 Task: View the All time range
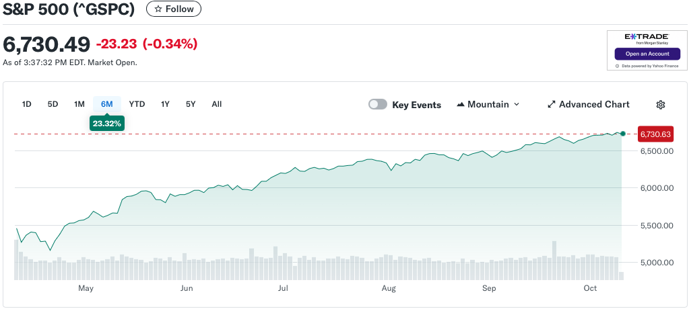216,104
